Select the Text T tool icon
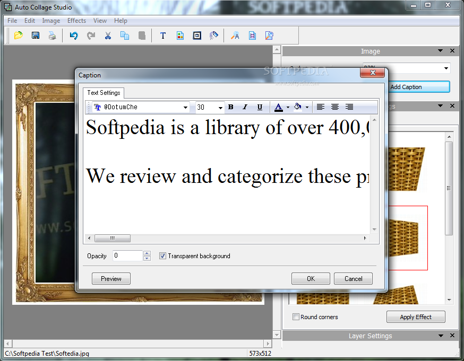 coord(163,36)
